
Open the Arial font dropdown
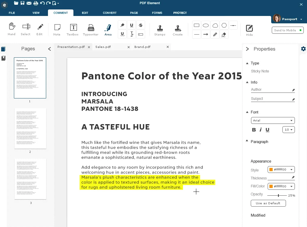(x=273, y=120)
